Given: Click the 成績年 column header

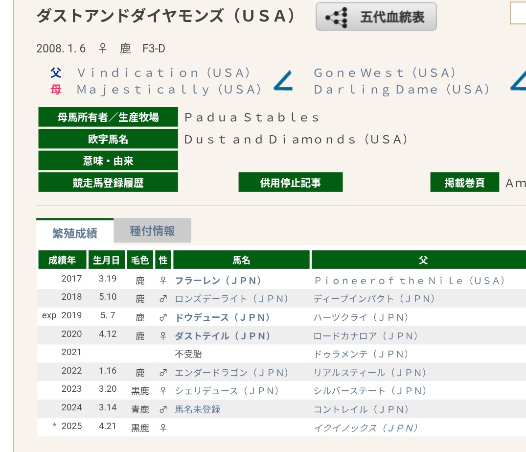Looking at the screenshot, I should pos(62,260).
